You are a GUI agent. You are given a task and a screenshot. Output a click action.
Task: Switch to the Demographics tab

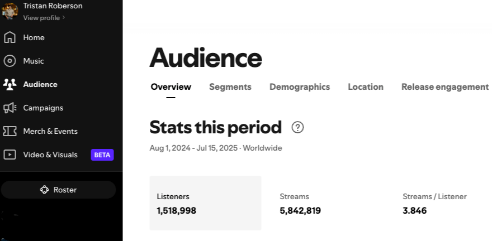point(300,87)
